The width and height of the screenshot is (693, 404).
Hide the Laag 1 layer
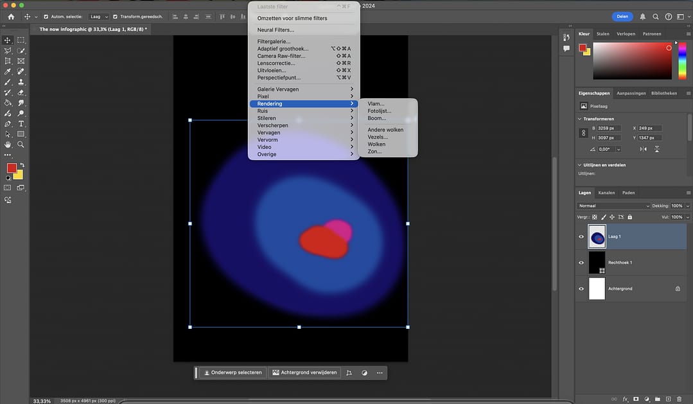pos(581,236)
